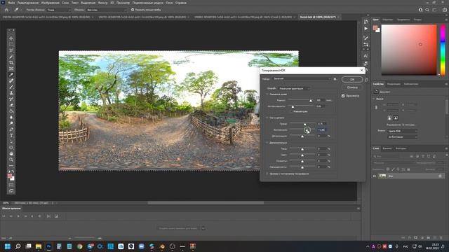Switch to the Каналы tab
The image size is (449, 252).
tap(387, 148)
